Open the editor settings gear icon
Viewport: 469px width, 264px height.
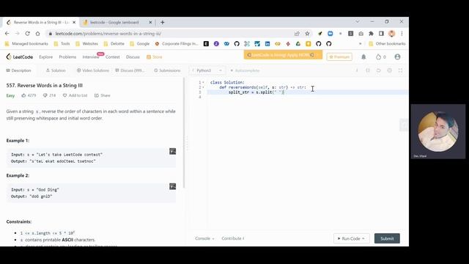[x=389, y=70]
